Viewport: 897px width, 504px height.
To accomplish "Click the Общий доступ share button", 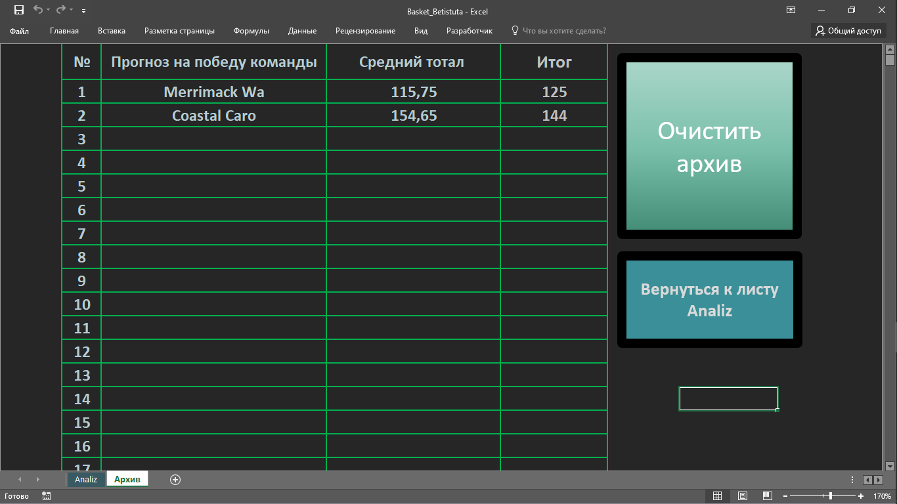I will tap(848, 31).
